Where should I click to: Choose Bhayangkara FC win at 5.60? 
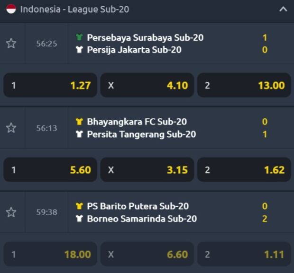50,169
